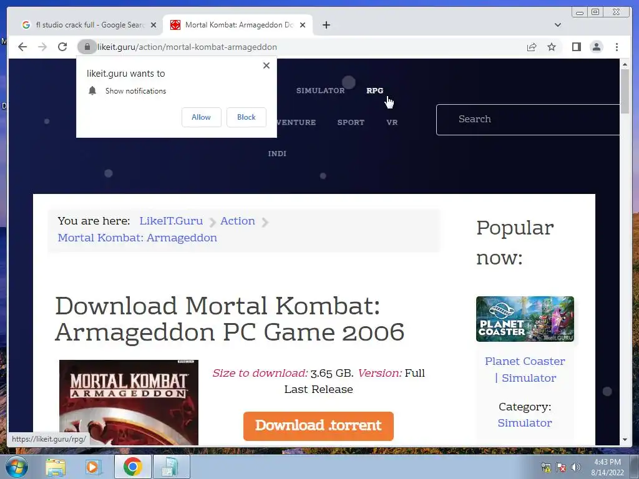Click the volume speaker tray icon

pos(575,468)
